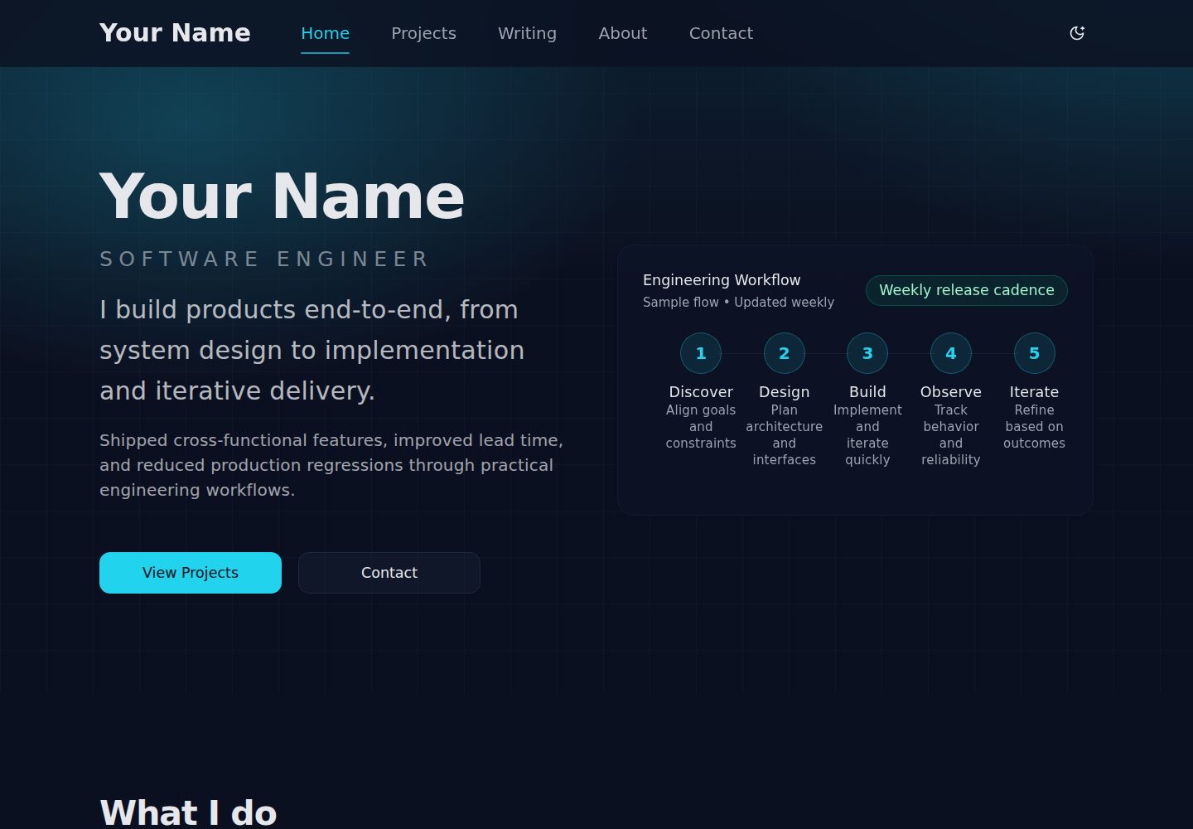Click the SOFTWARE ENGINEER subtitle

[x=264, y=259]
